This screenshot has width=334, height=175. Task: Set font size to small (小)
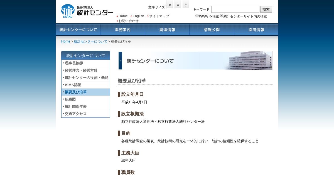(x=186, y=4)
